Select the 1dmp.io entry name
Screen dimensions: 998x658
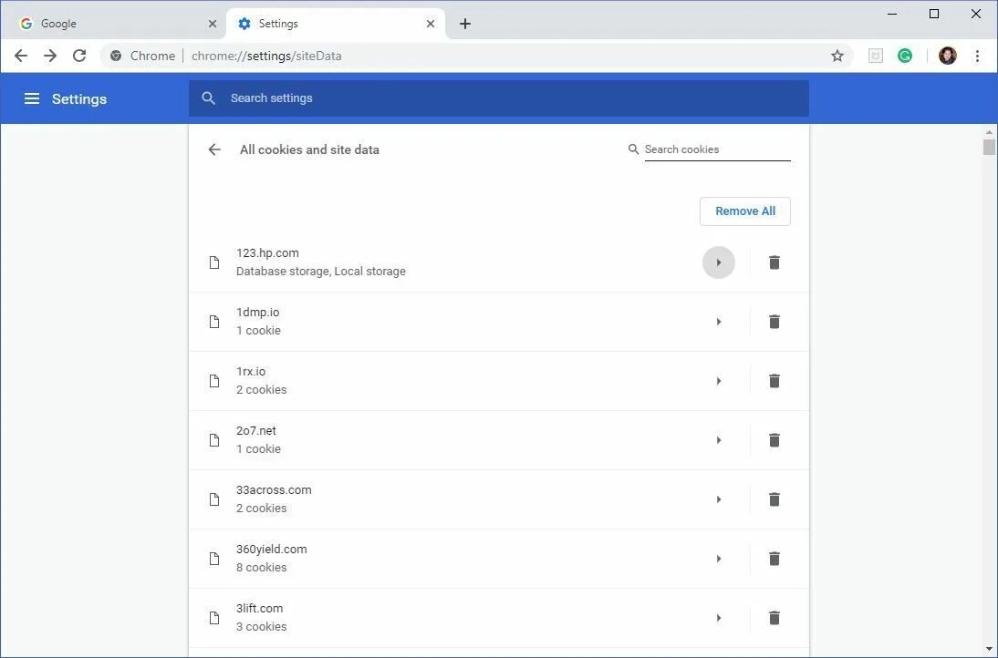coord(258,313)
